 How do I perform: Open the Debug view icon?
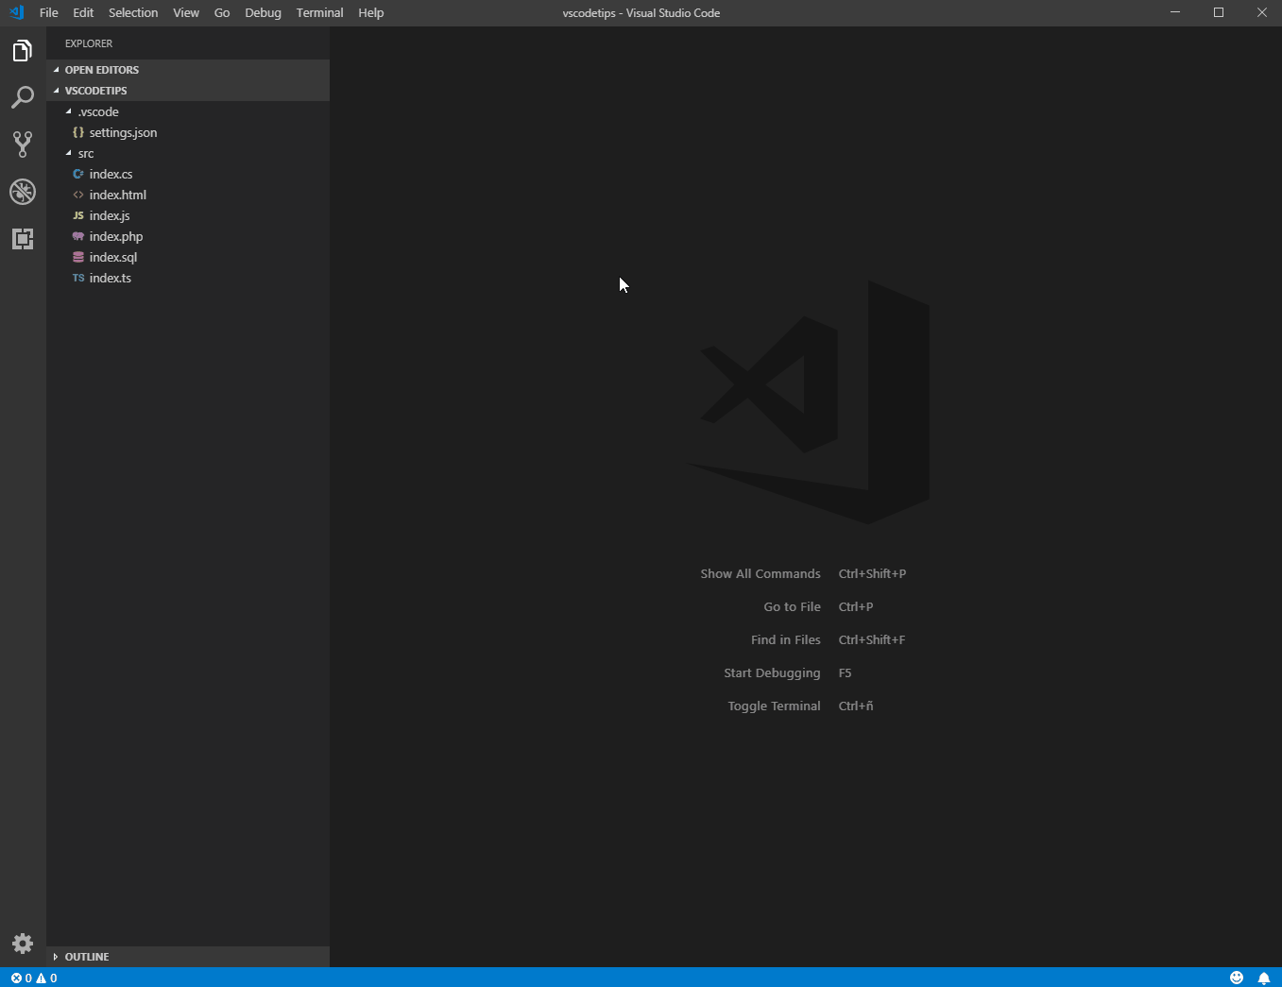pos(23,192)
